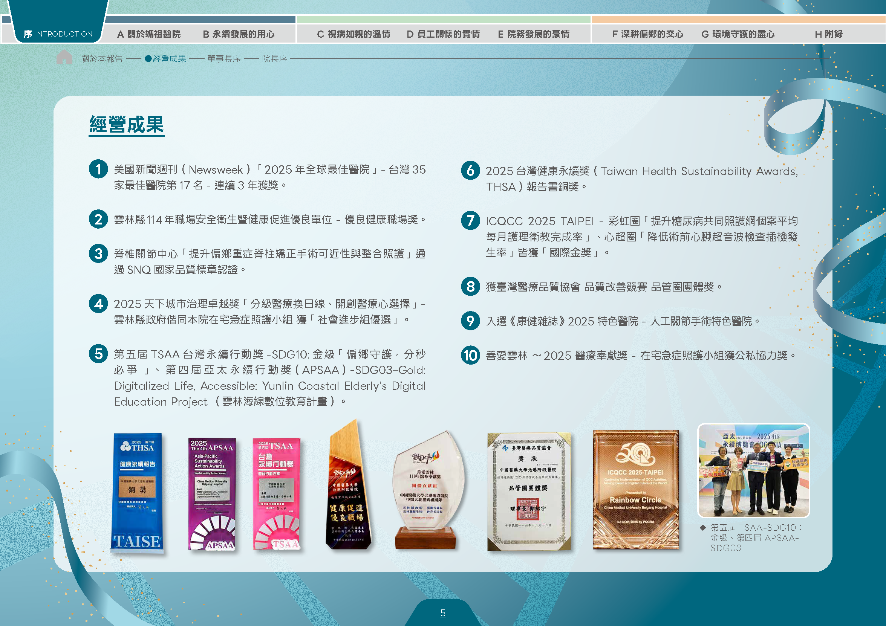The width and height of the screenshot is (886, 626).
Task: Switch to A 關於媽祖醫院 tab
Action: point(149,34)
